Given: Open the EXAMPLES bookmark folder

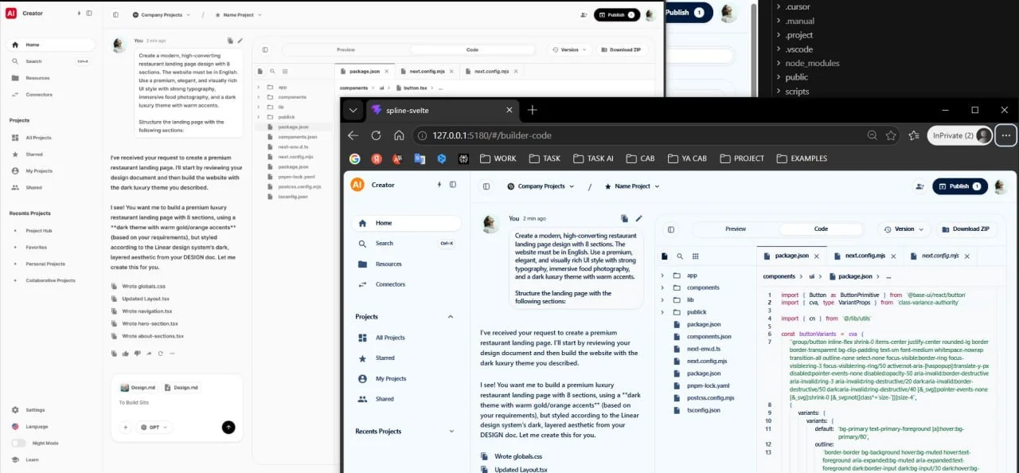Looking at the screenshot, I should tap(802, 158).
